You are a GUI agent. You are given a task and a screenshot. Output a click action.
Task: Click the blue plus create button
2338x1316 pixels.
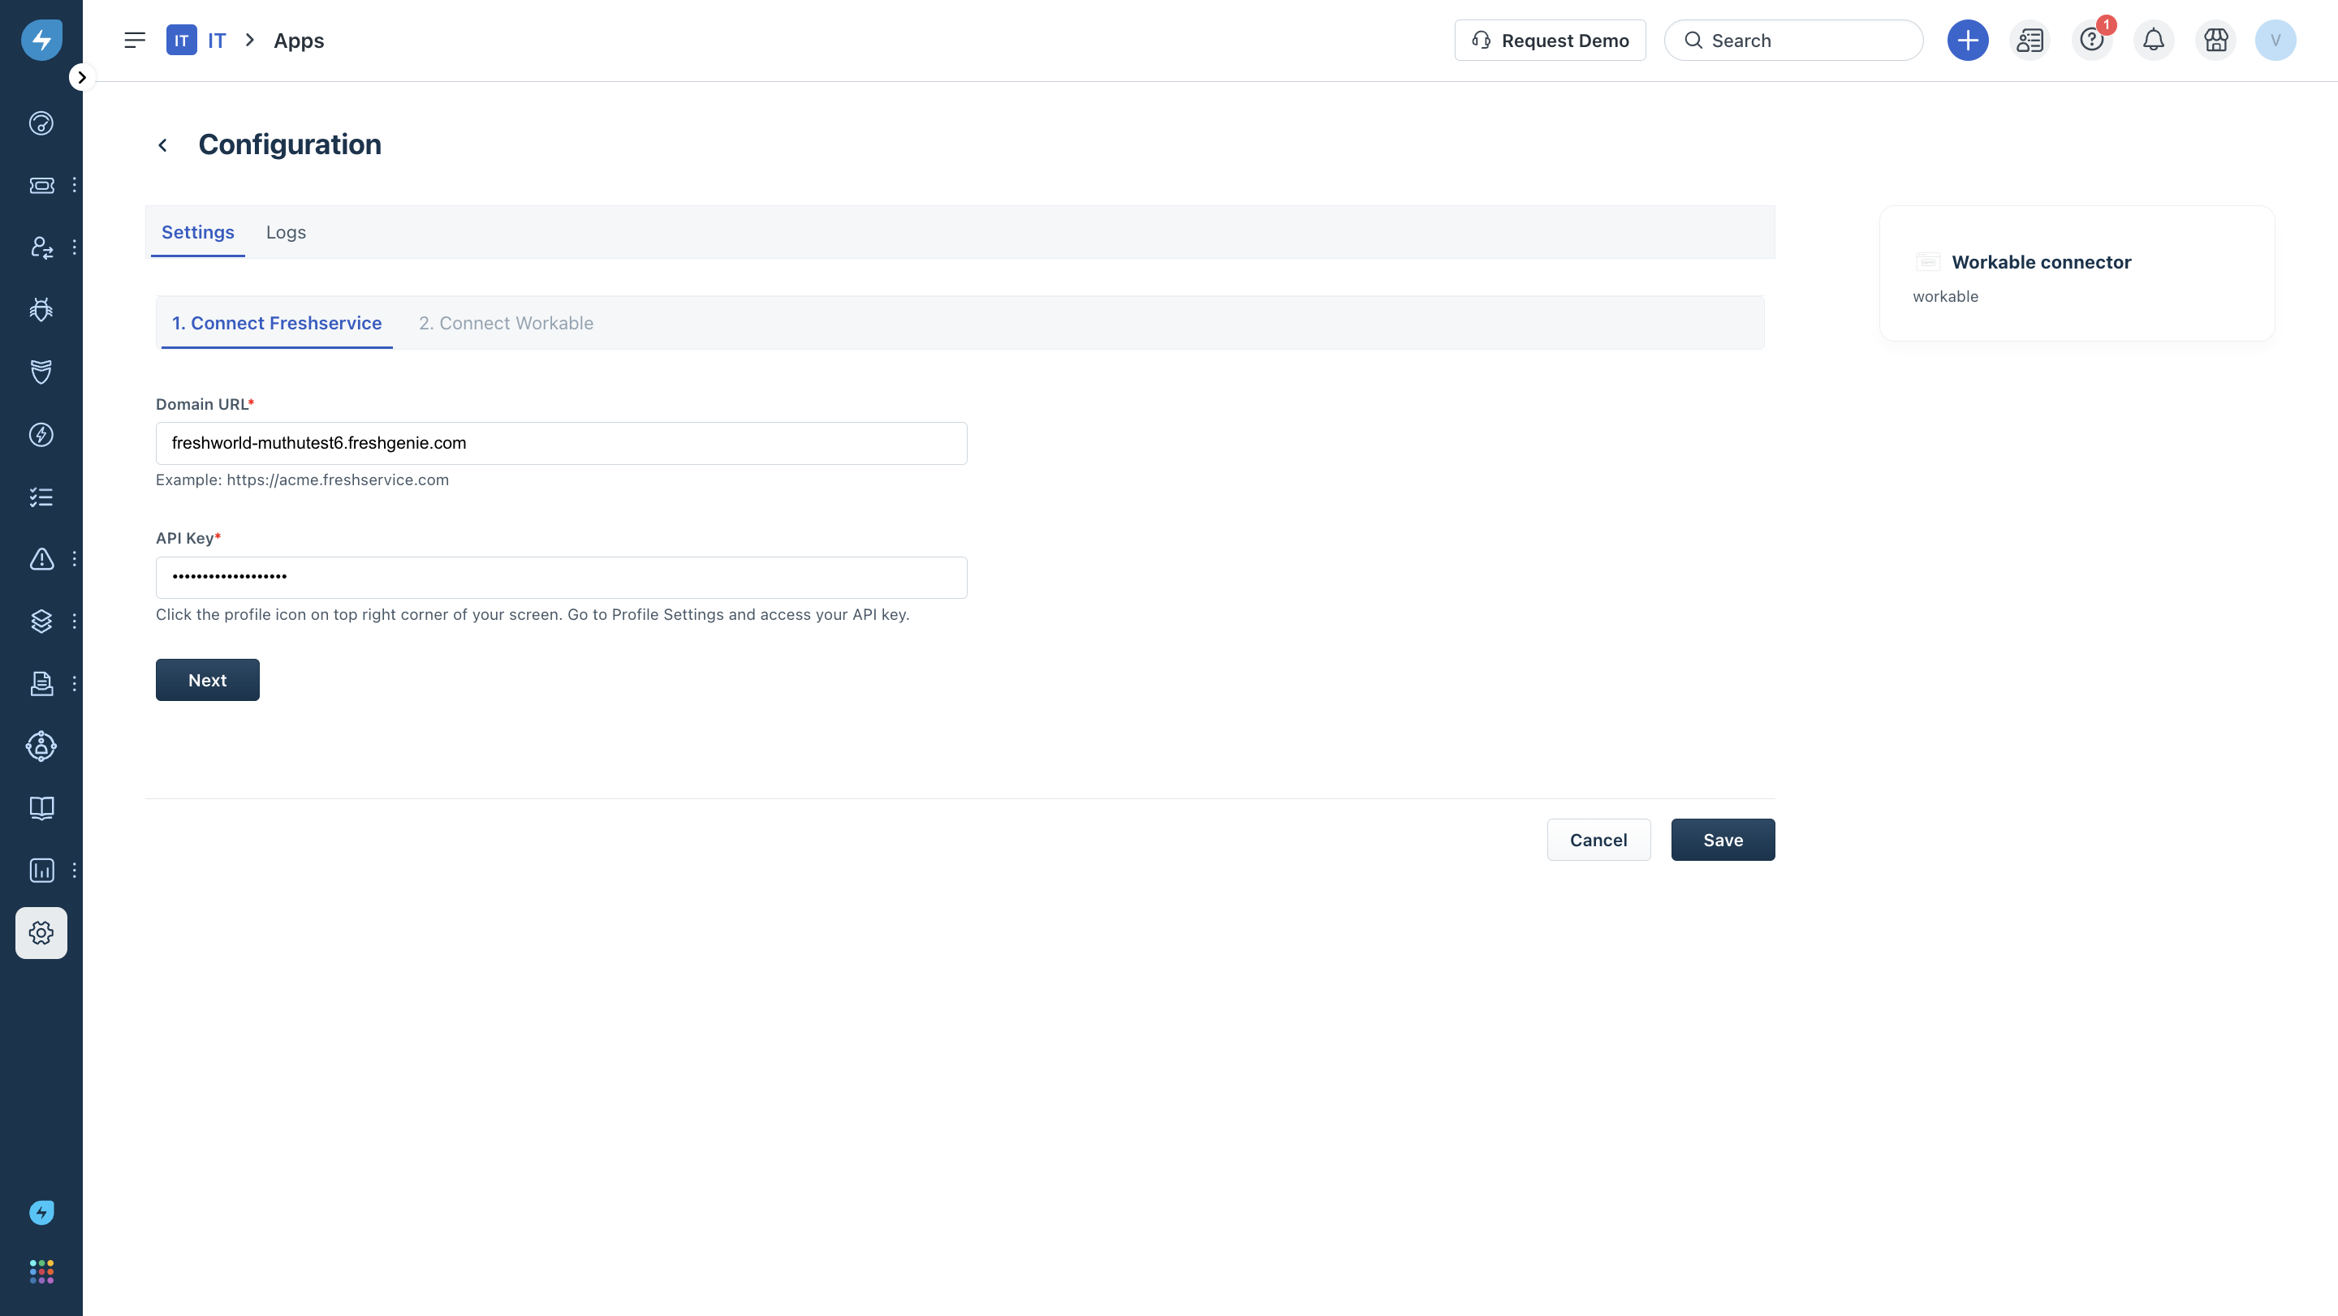click(x=1967, y=40)
